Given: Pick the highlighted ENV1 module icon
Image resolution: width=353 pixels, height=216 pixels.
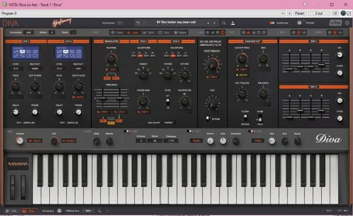Looking at the screenshot, I should (x=299, y=33).
